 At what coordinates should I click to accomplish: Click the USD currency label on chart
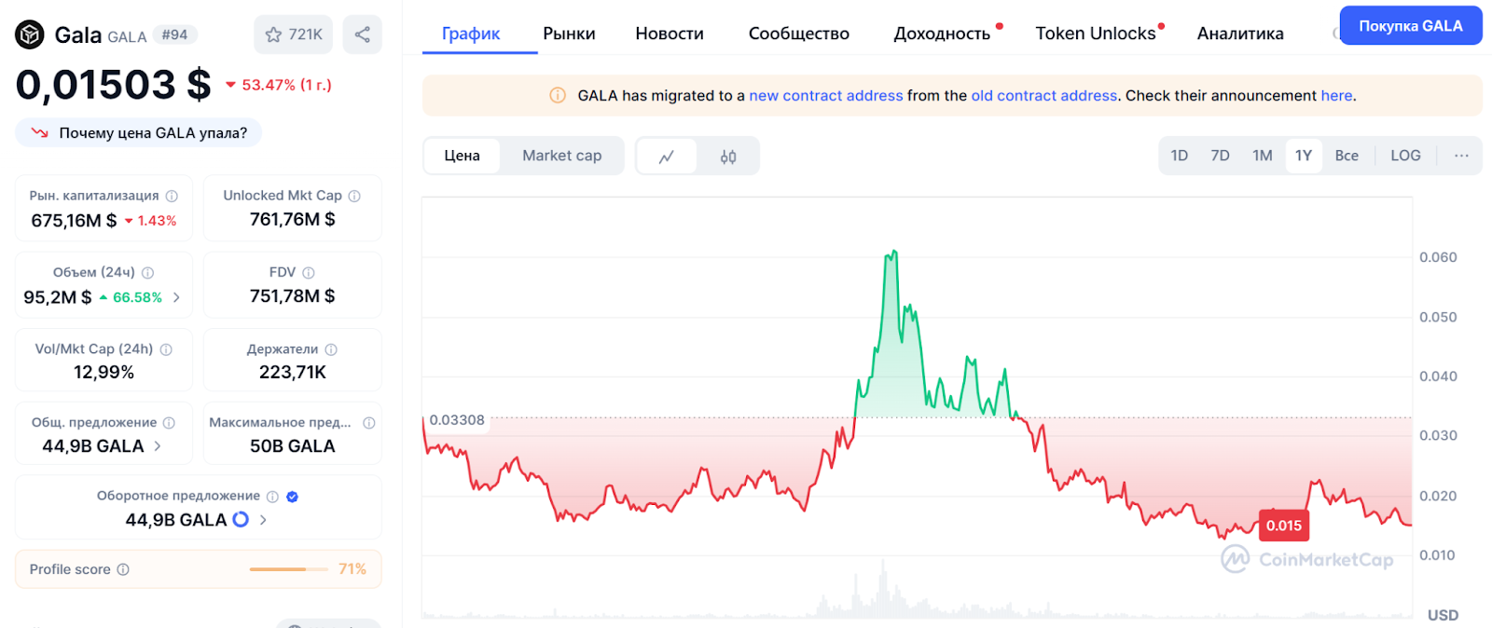(x=1443, y=615)
